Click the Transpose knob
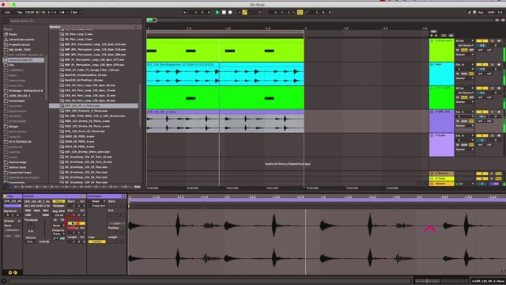506x285 pixels. 31,226
